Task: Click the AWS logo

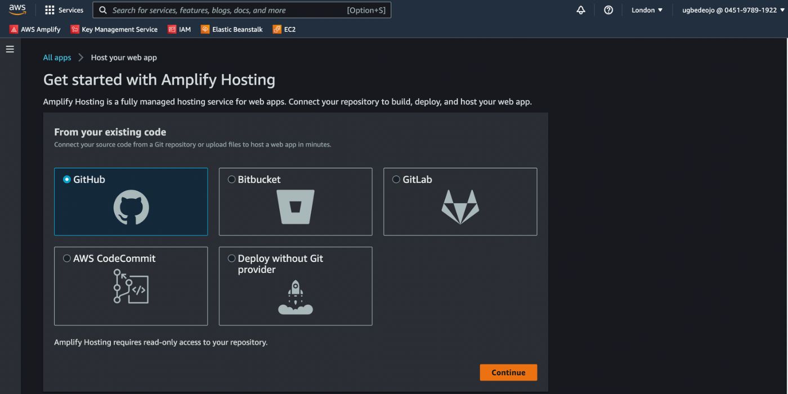Action: pyautogui.click(x=17, y=10)
